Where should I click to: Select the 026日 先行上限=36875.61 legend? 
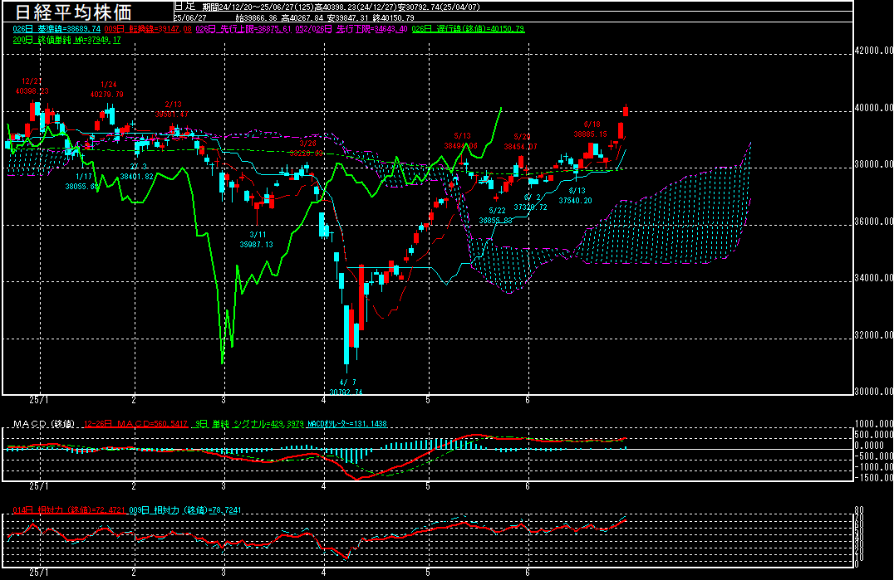tap(243, 29)
